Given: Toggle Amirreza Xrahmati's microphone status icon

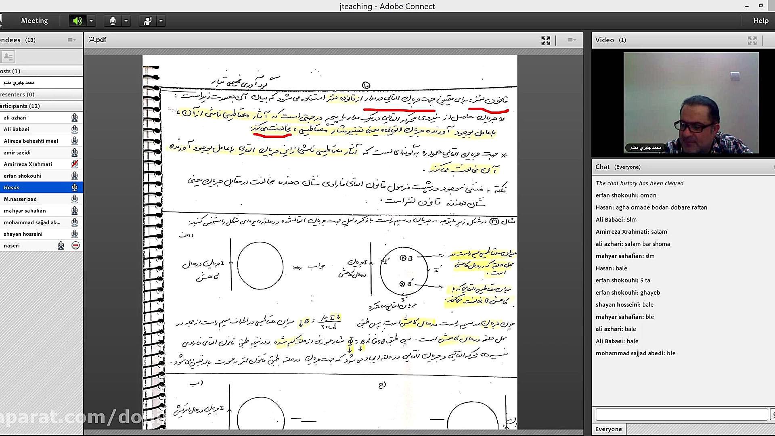Looking at the screenshot, I should pos(75,164).
